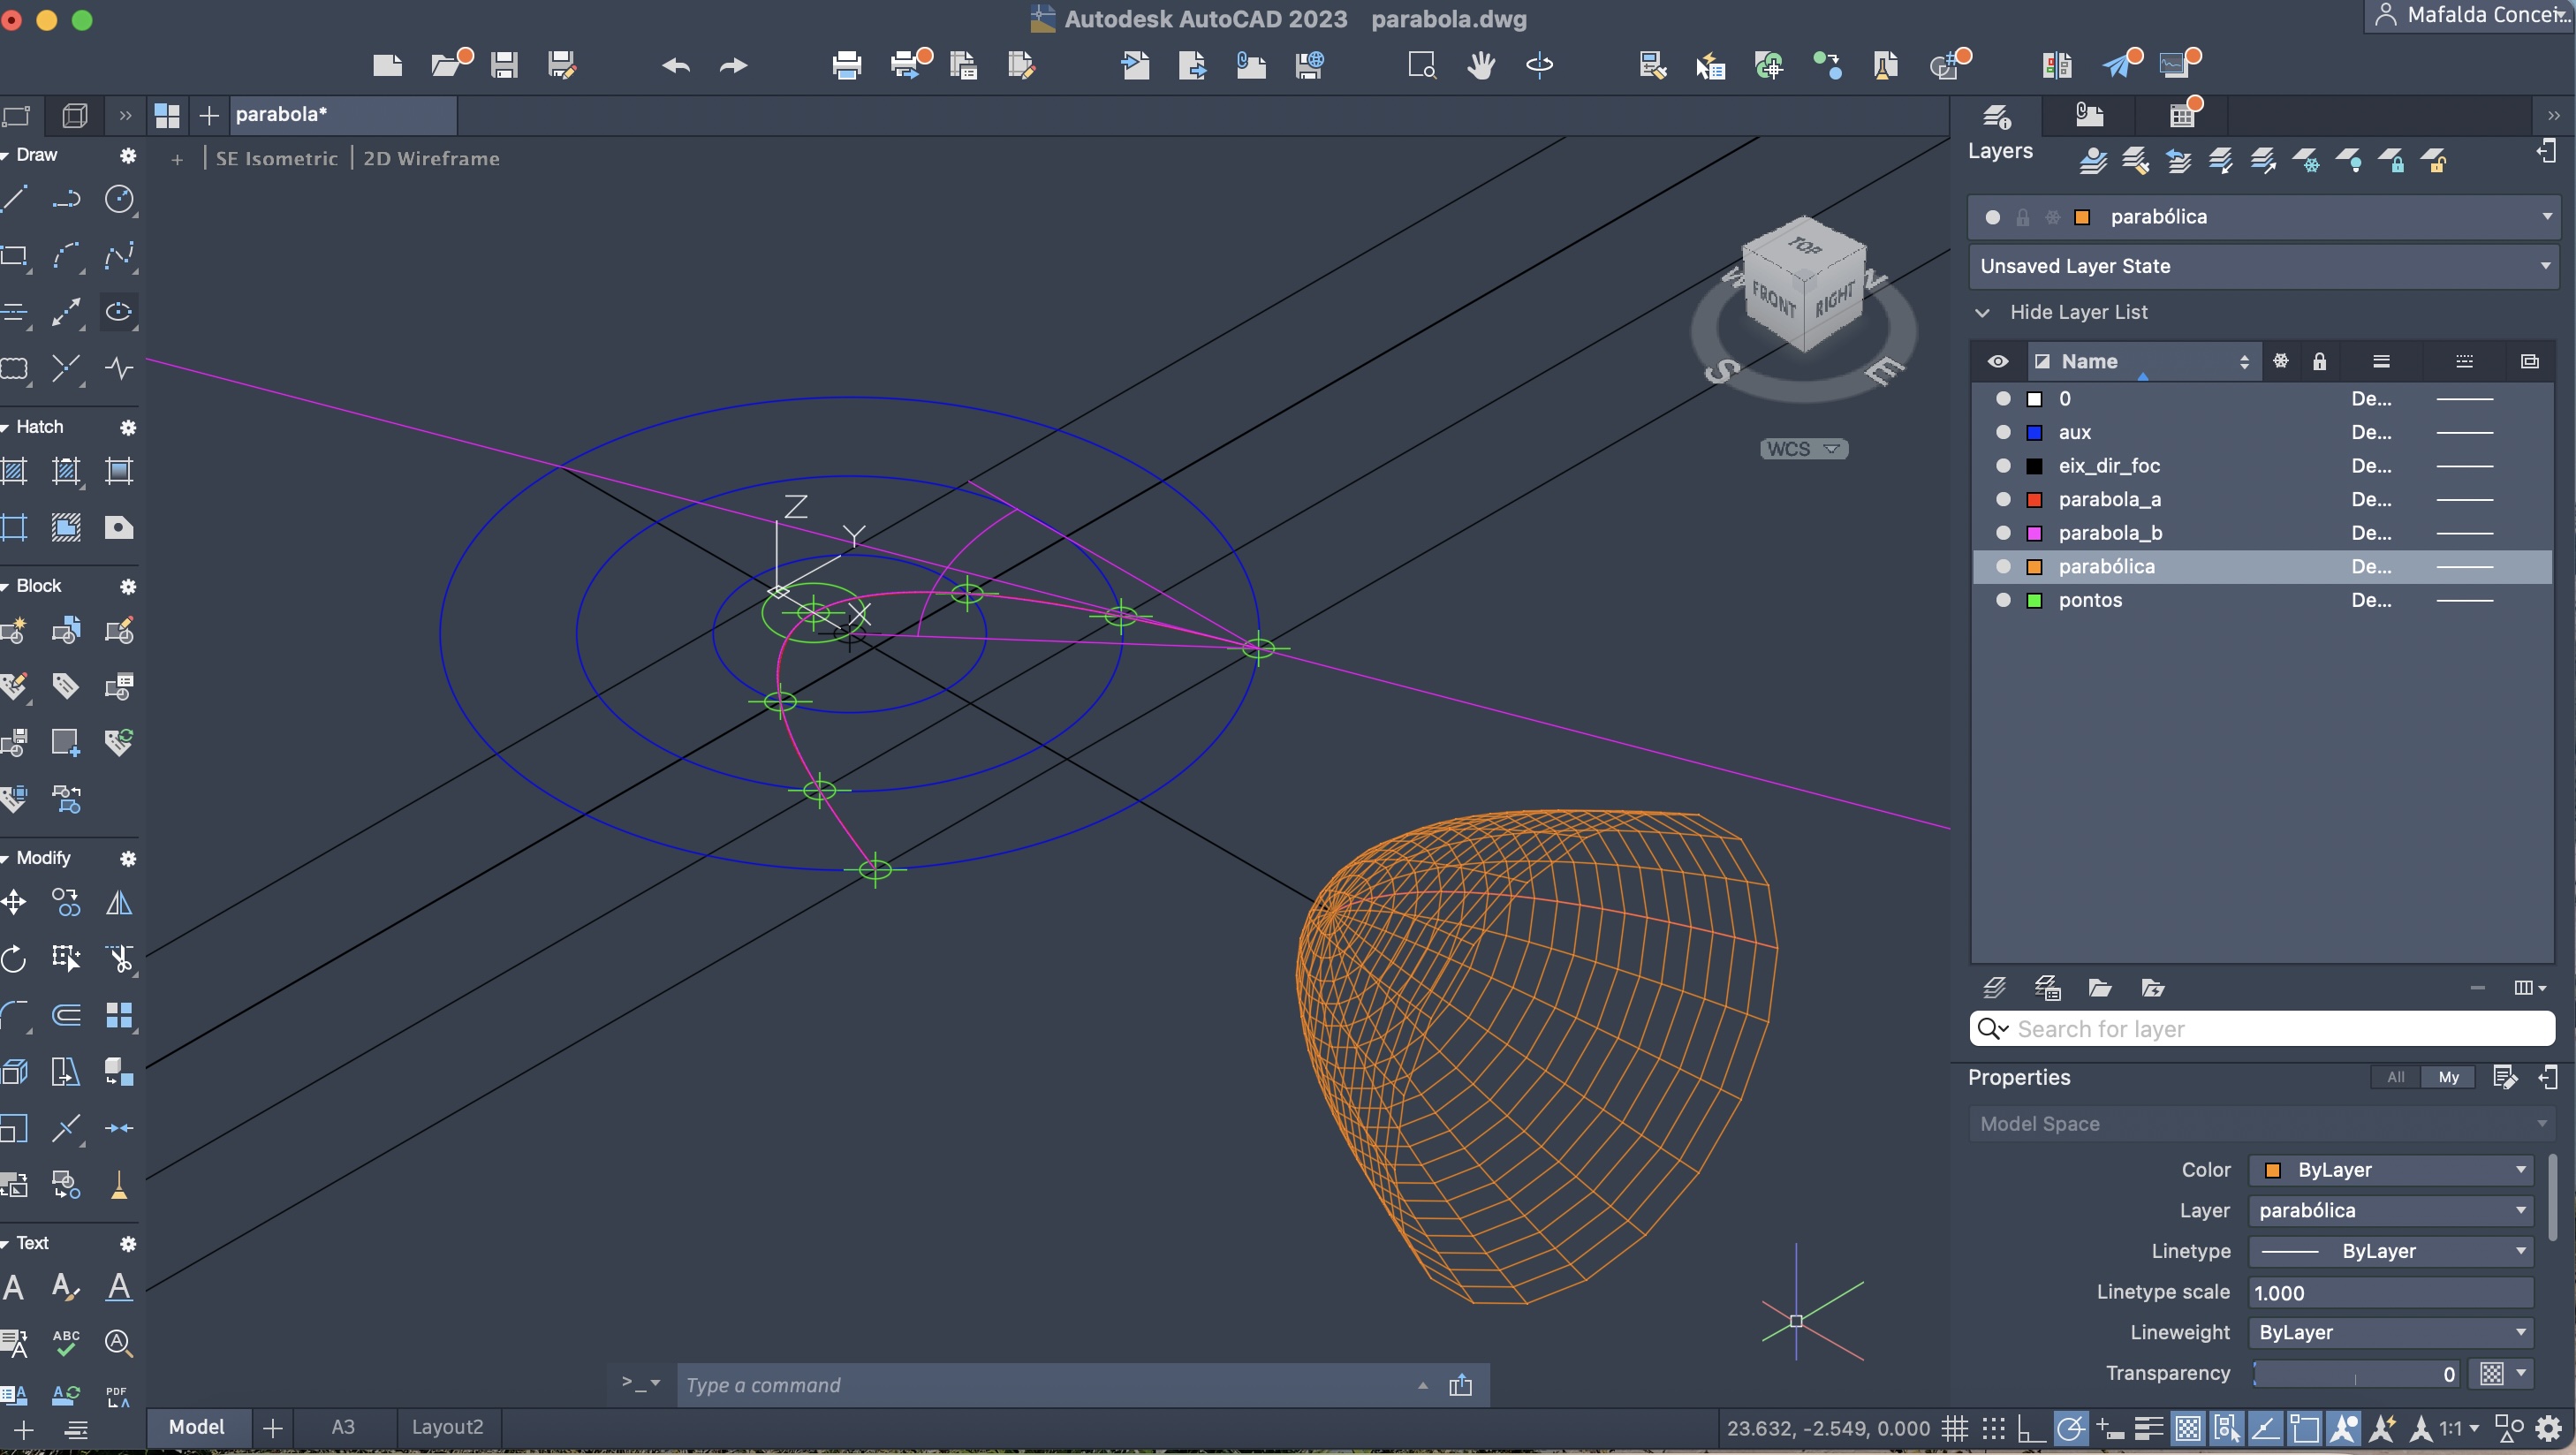Toggle grid display in status bar

coord(1955,1428)
